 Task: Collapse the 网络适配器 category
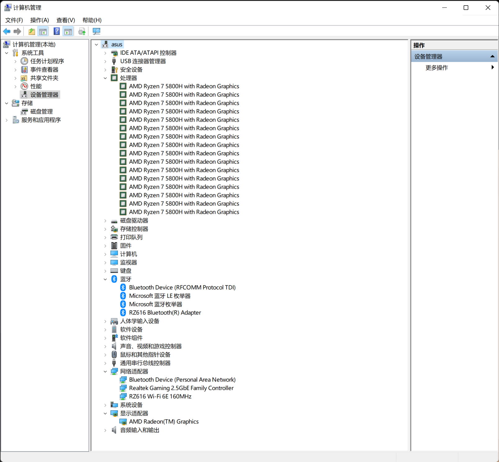point(105,372)
